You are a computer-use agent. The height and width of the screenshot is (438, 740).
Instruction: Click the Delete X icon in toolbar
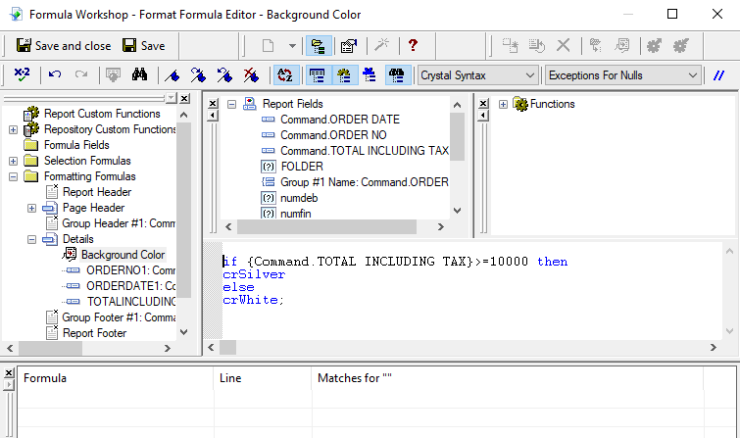[x=563, y=46]
